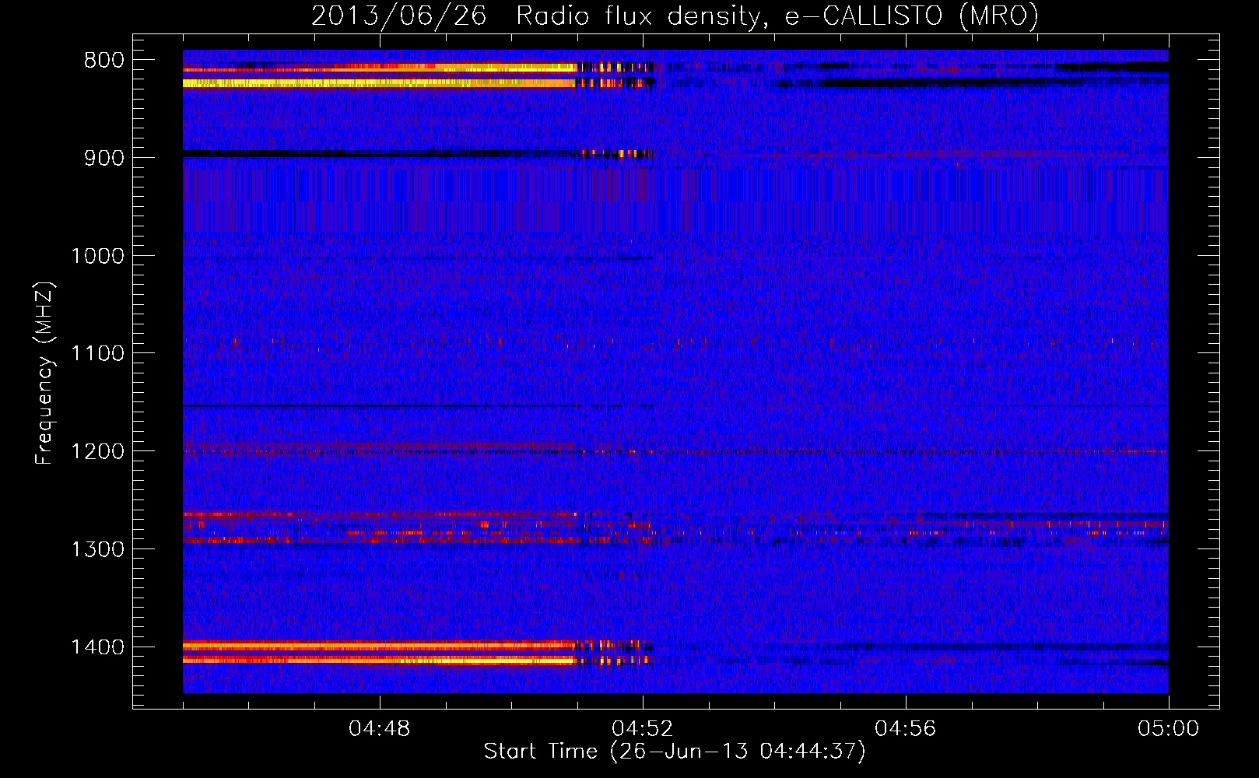The width and height of the screenshot is (1259, 778).
Task: Click the 04:52 time axis label
Action: pos(643,729)
